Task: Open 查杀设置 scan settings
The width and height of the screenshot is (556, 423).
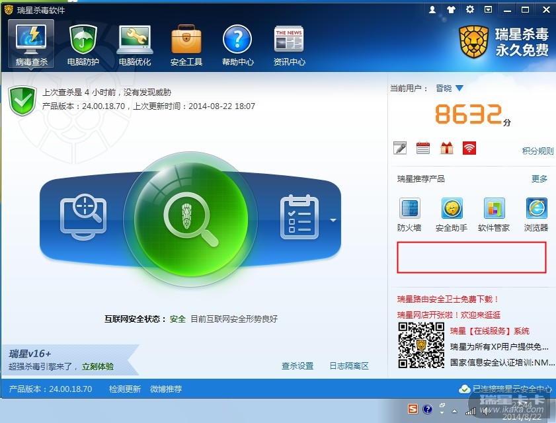Action: (x=298, y=366)
